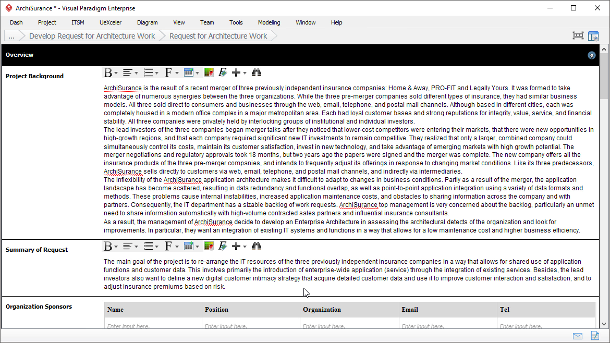The height and width of the screenshot is (343, 610).
Task: Select the Request for Architecture Work breadcrumb
Action: (218, 36)
